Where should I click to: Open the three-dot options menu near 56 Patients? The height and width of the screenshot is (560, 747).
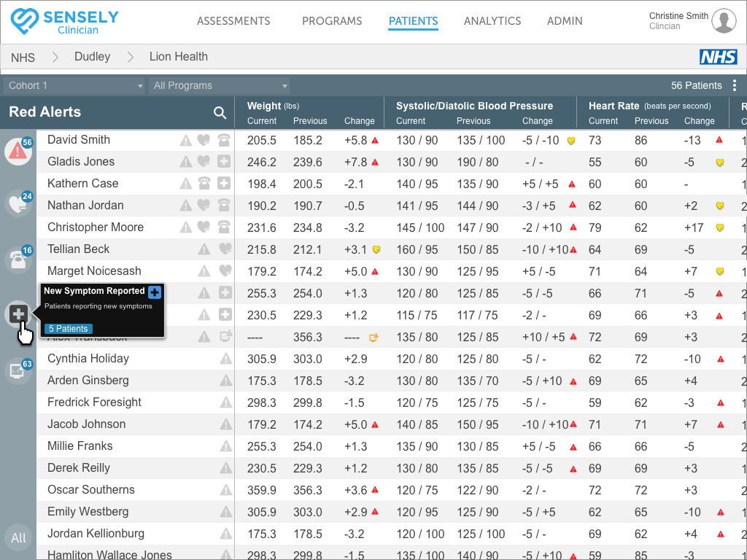pyautogui.click(x=735, y=86)
